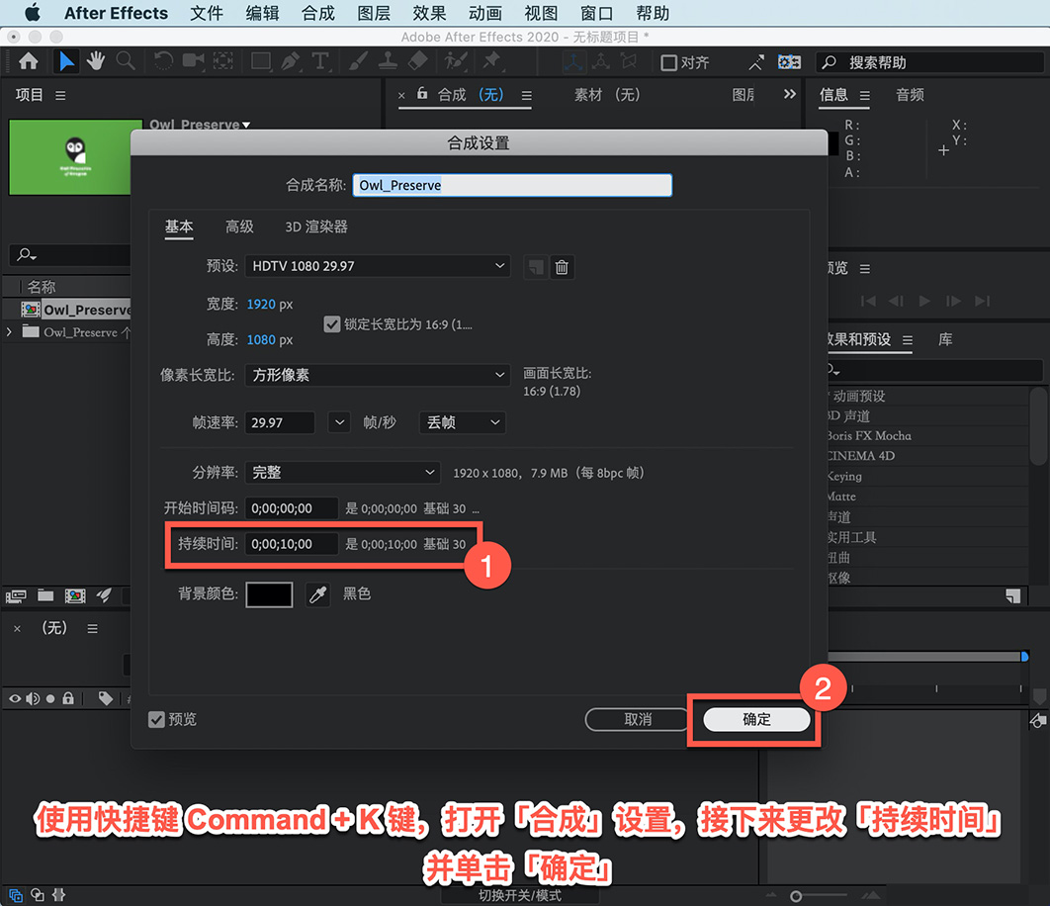1050x906 pixels.
Task: Open the frame rate arrow dropdown
Action: point(339,422)
